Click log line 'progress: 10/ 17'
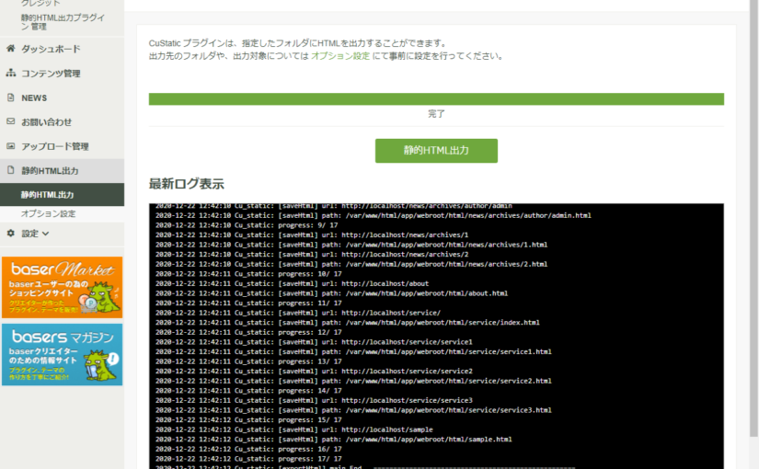Image resolution: width=759 pixels, height=469 pixels. click(310, 274)
